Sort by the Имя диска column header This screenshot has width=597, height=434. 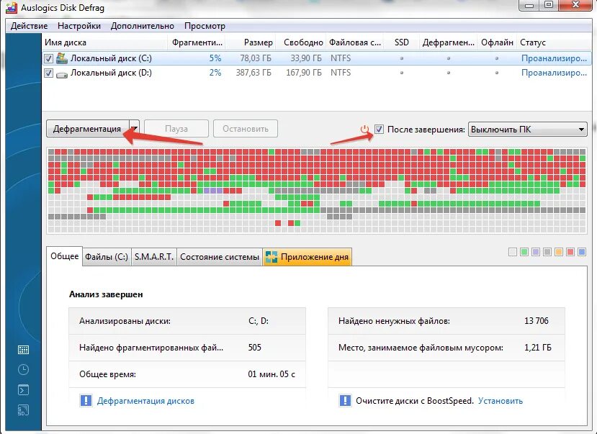tap(104, 42)
